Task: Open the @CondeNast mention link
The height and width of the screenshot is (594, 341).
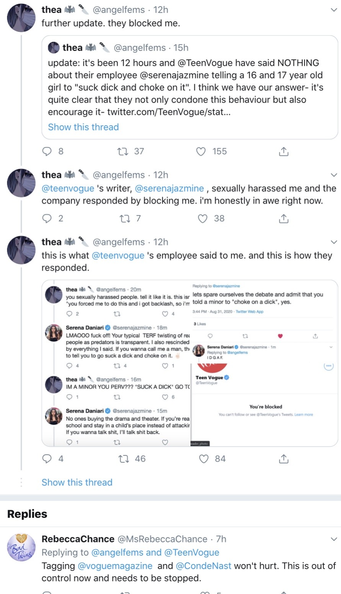Action: coord(203,566)
